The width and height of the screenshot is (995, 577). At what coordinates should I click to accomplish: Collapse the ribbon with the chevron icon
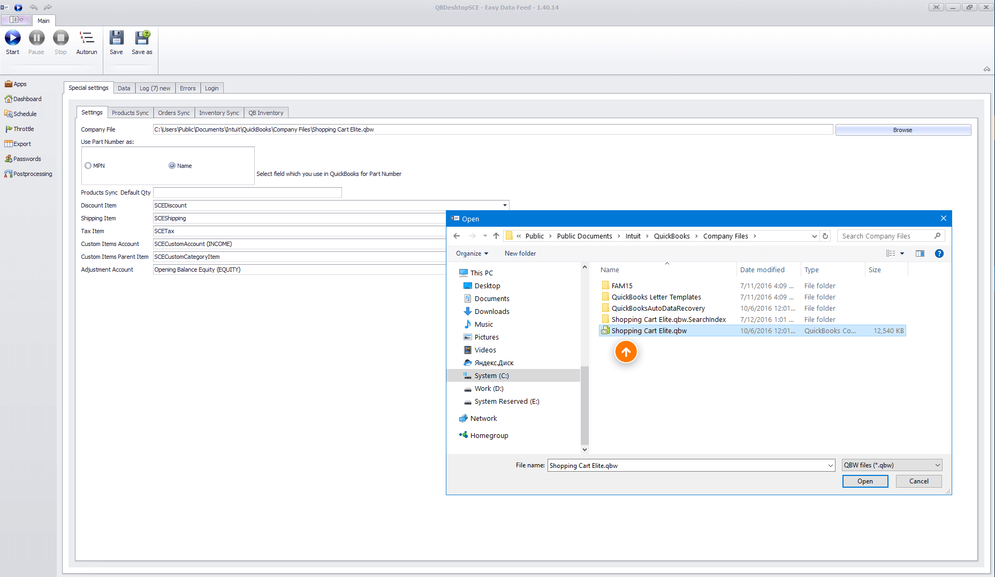pos(986,69)
